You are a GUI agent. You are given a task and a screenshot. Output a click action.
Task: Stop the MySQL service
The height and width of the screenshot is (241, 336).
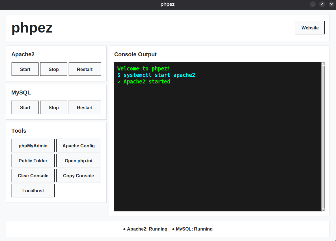[53, 107]
